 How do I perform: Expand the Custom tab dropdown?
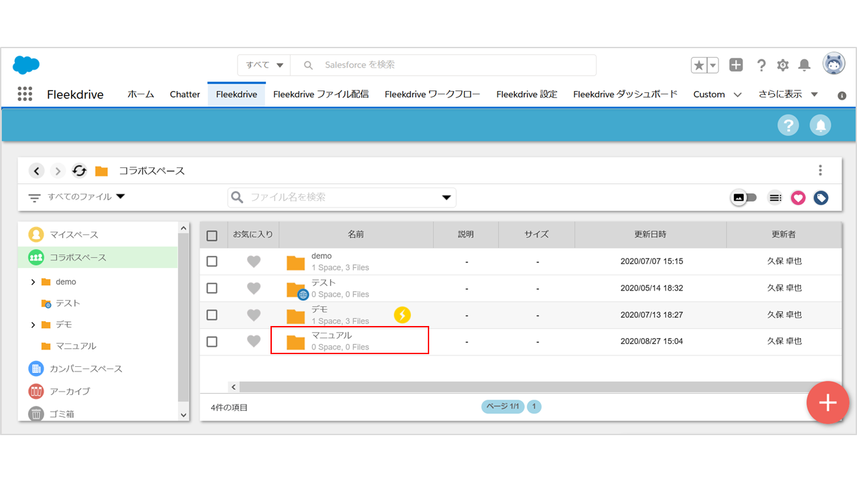point(738,94)
